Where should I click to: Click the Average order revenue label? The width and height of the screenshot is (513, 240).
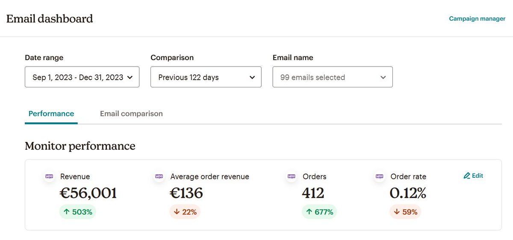[x=210, y=176]
